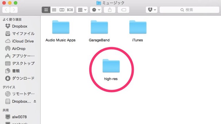Viewport: 221px width, 124px height.
Task: Select AirDrop in the sidebar
Action: point(15,49)
